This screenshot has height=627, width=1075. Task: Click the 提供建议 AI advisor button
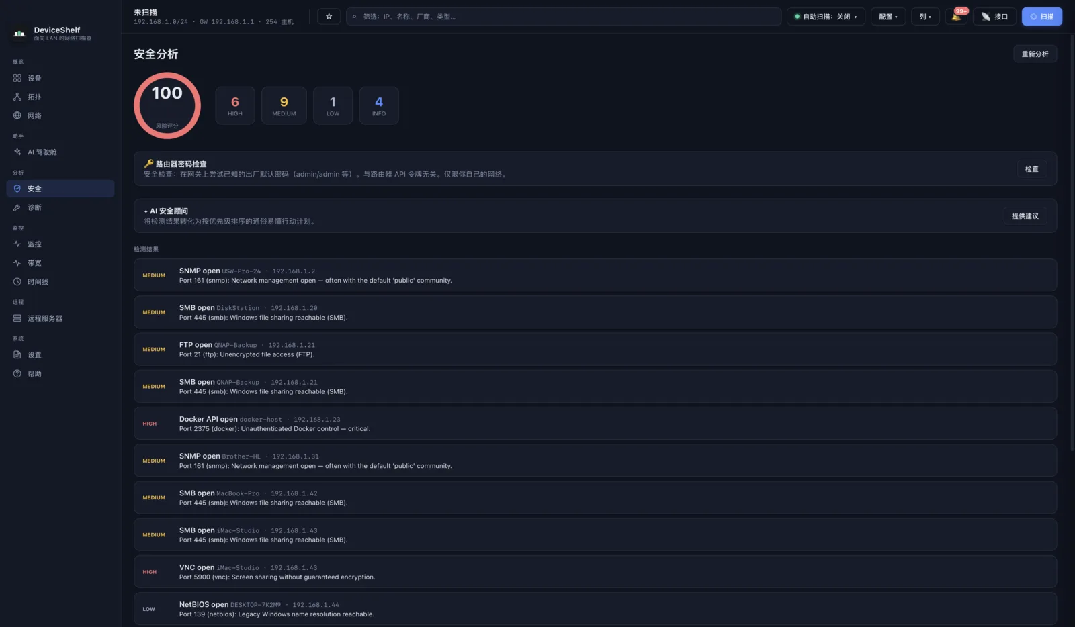[x=1025, y=216]
